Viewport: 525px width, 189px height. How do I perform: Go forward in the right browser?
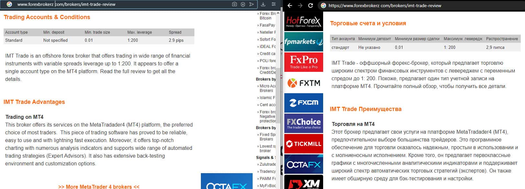[x=300, y=6]
